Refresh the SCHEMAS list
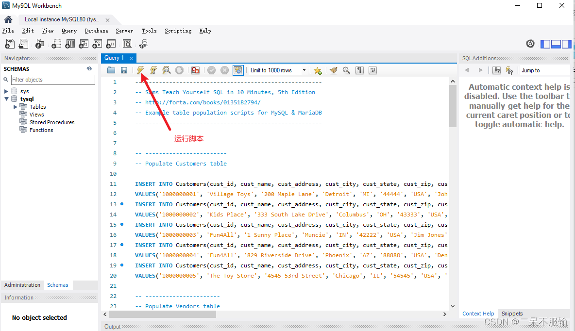Screen dimensions: 575x331 (89, 68)
